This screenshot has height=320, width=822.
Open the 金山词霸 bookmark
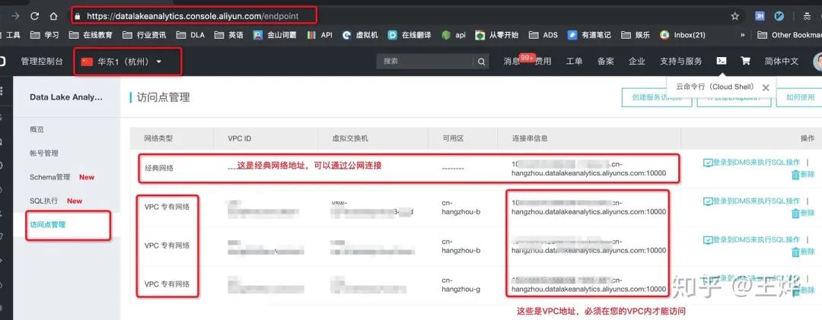(x=275, y=35)
